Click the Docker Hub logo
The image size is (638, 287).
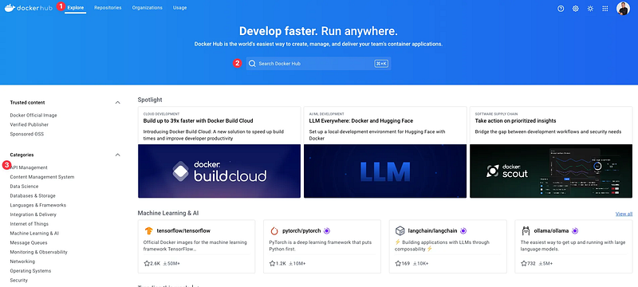tap(29, 8)
